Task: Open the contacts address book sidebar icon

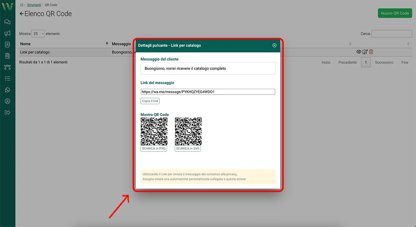Action: (7, 45)
